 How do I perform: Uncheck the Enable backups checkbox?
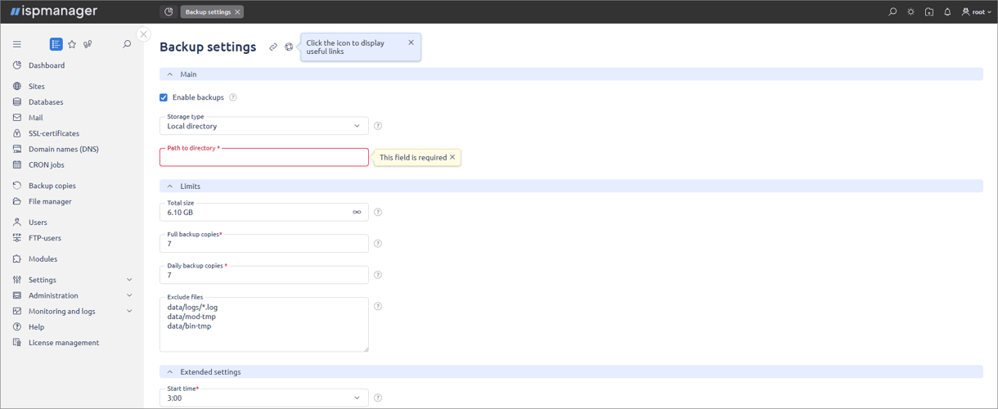[164, 97]
